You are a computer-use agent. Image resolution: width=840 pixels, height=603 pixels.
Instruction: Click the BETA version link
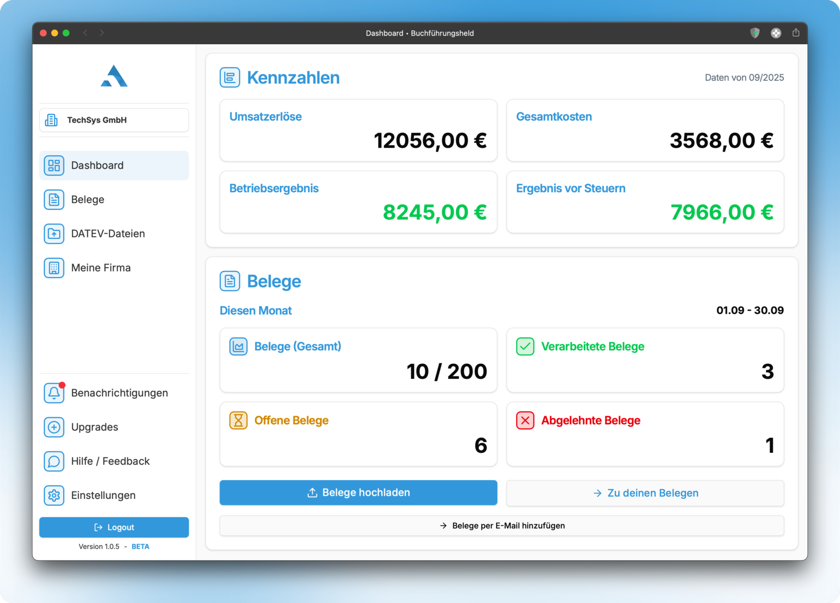pyautogui.click(x=140, y=547)
